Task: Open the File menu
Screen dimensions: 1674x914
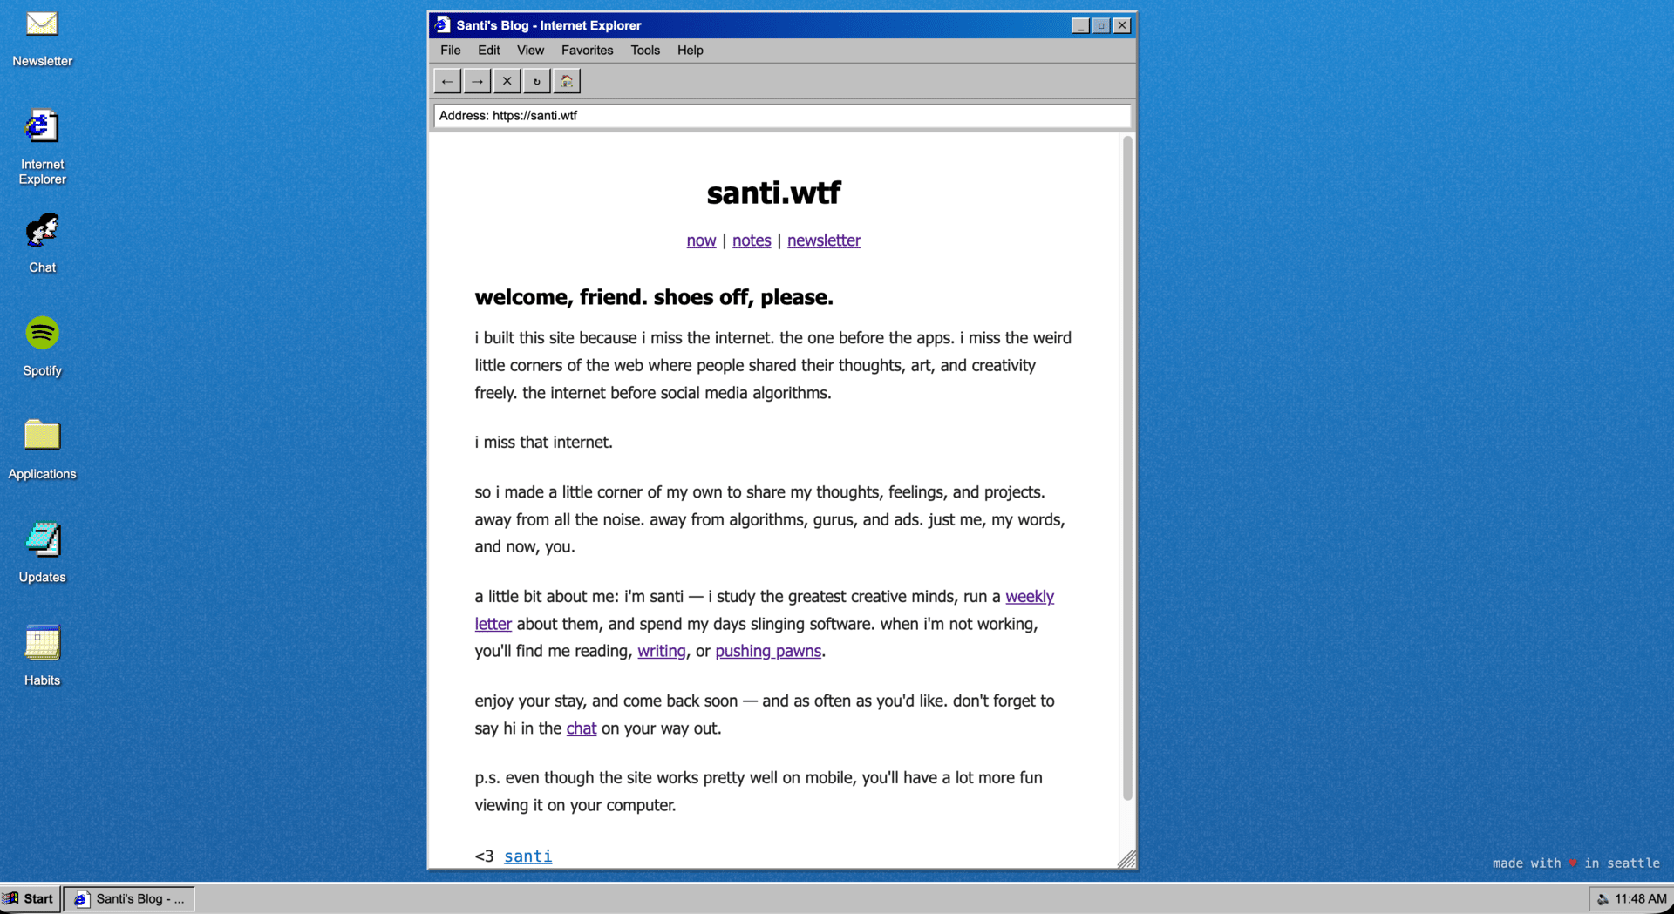Action: (450, 51)
